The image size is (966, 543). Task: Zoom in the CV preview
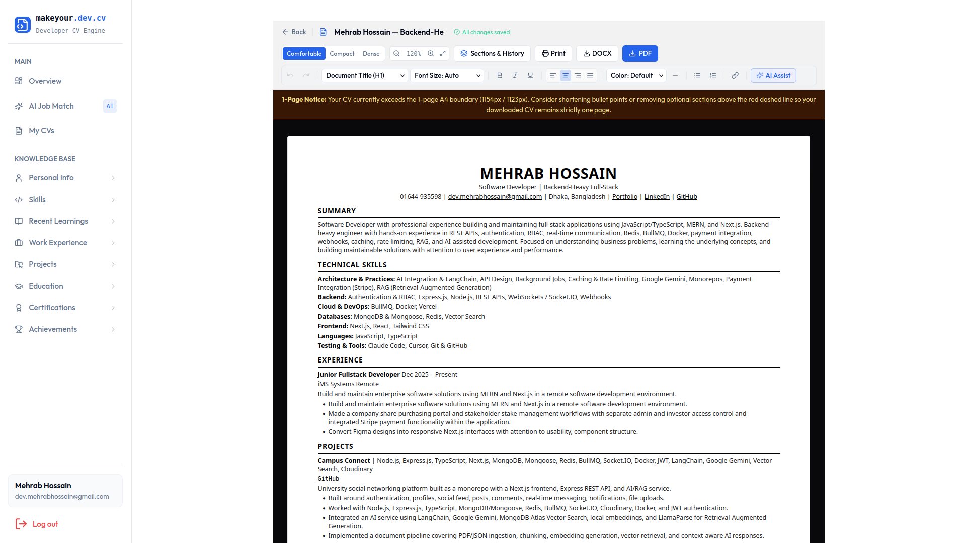click(431, 54)
